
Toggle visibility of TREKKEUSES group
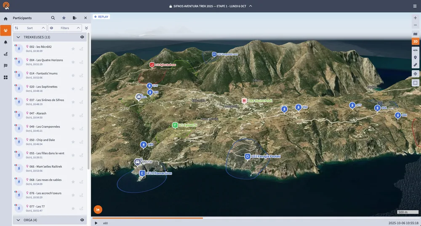82,37
